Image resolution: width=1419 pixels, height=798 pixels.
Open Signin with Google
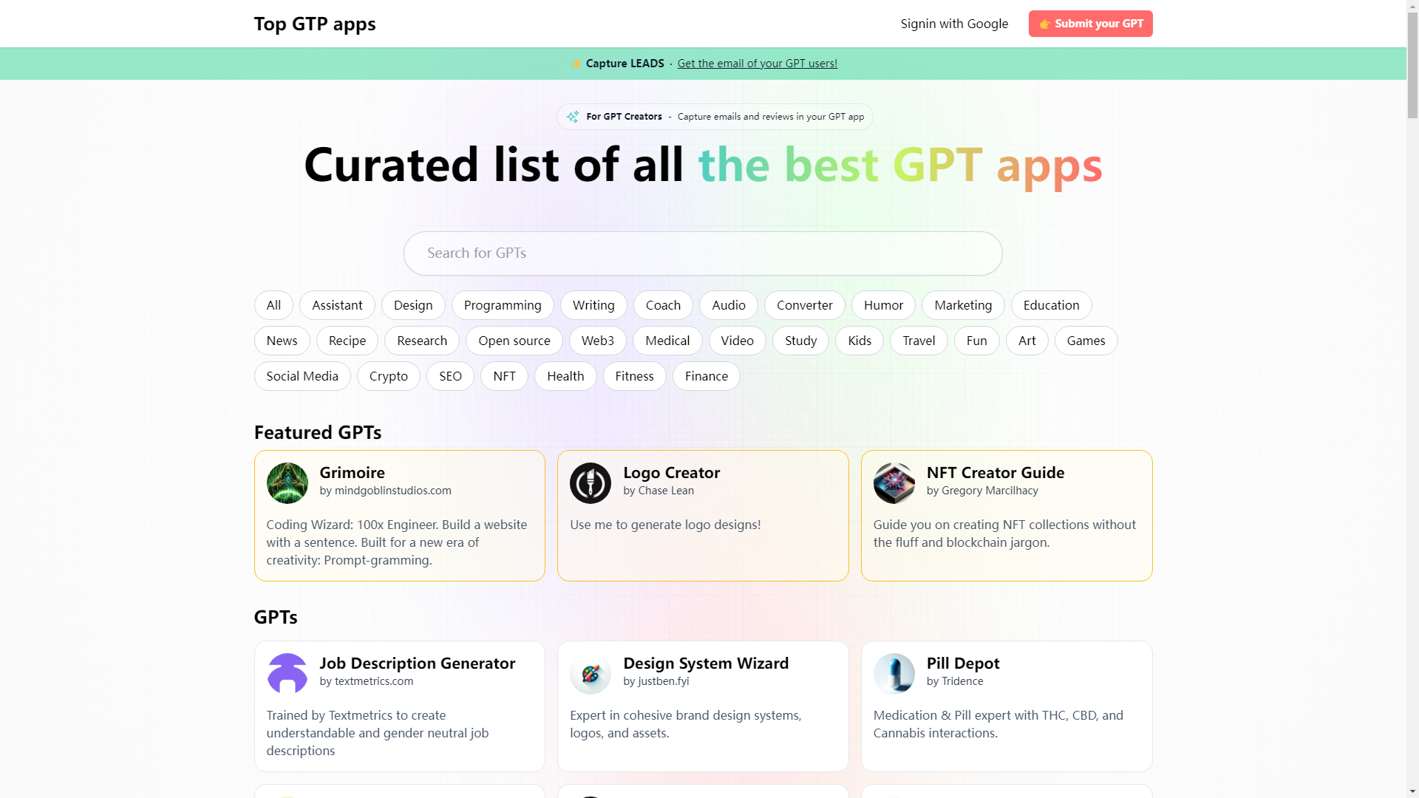pyautogui.click(x=954, y=24)
